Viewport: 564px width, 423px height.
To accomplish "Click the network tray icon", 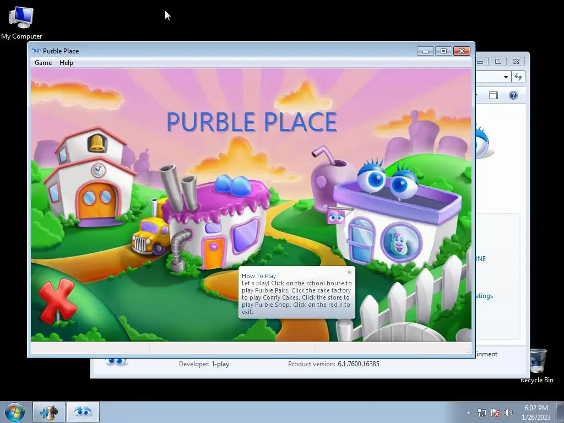I will [481, 413].
